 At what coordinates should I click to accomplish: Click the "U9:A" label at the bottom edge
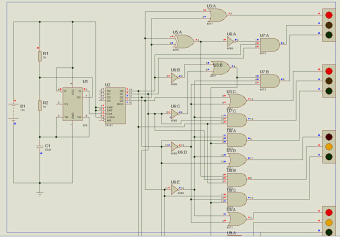(231, 233)
